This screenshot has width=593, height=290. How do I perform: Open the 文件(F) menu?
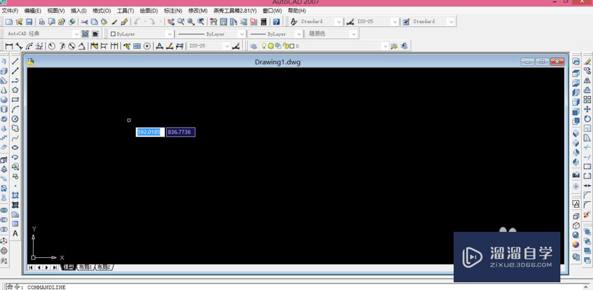(10, 11)
